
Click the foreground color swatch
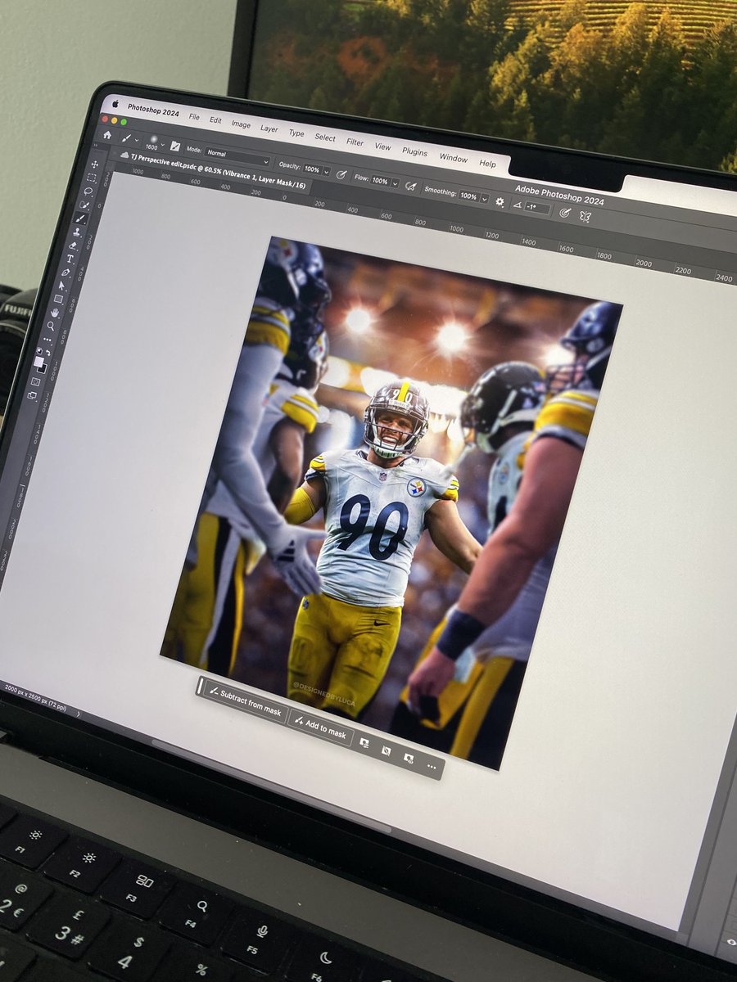(x=38, y=362)
